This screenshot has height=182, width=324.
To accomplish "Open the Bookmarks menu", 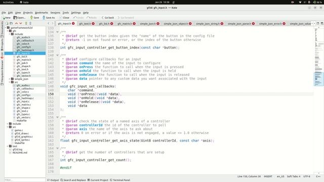I will point(42,13).
